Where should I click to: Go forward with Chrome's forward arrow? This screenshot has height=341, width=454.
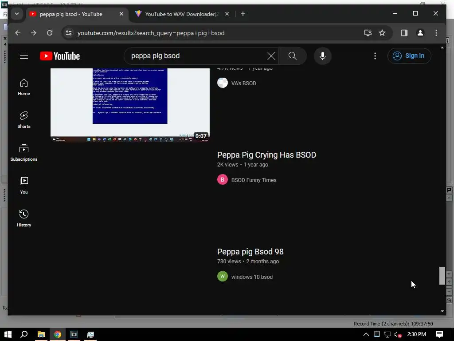tap(34, 33)
